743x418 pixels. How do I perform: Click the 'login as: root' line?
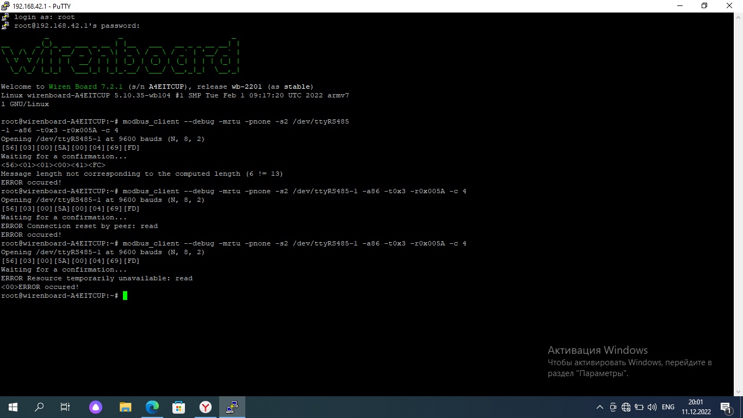pyautogui.click(x=45, y=17)
